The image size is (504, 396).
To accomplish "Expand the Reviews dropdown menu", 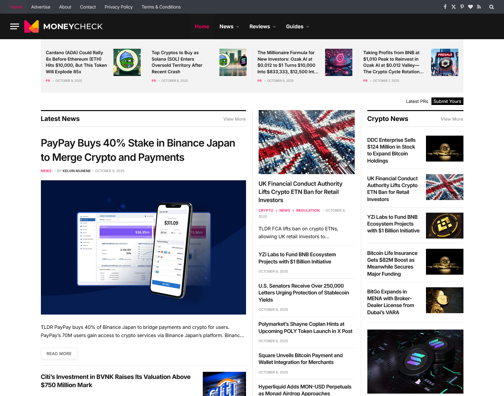I will pos(262,27).
